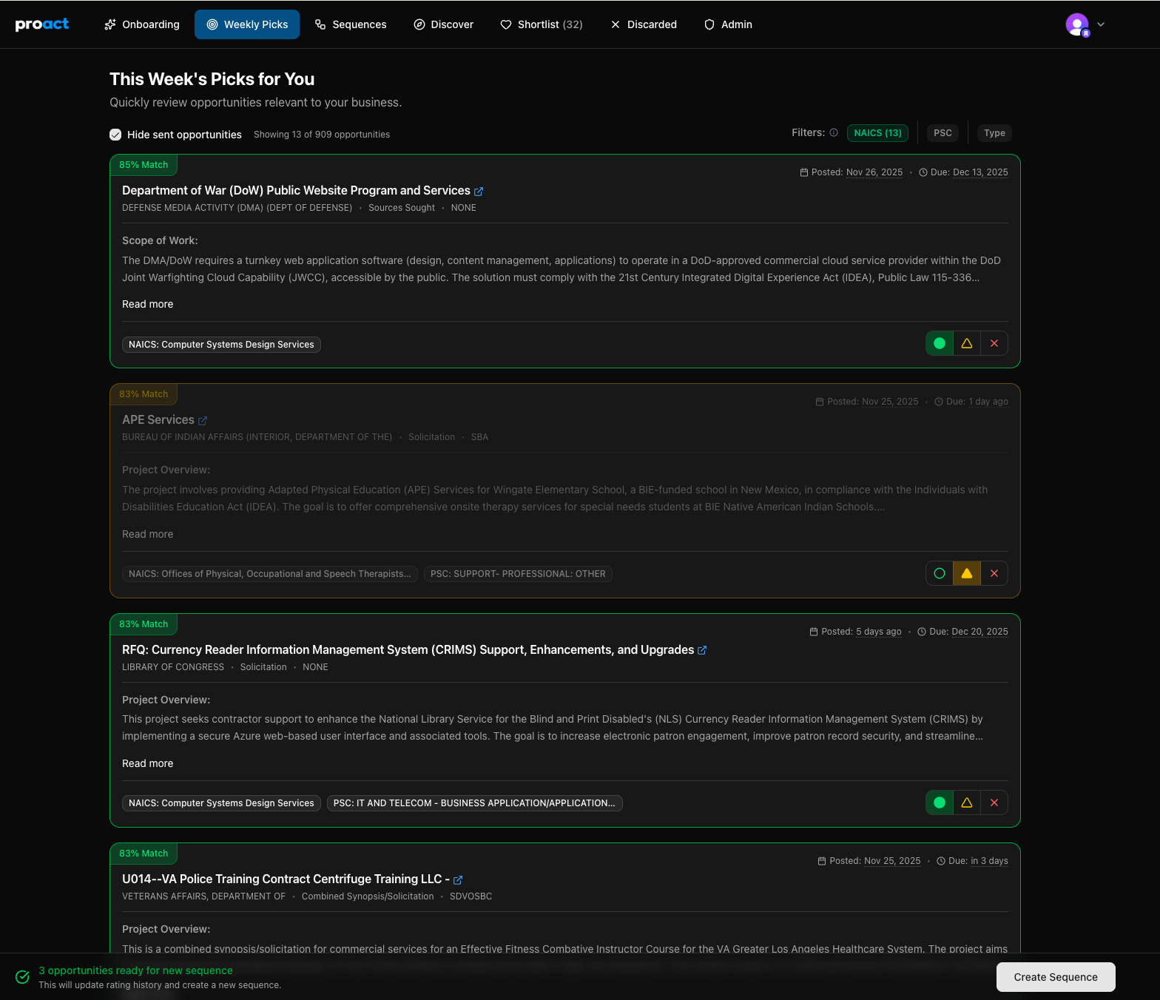Go to Shortlist (32) tab

coord(542,24)
